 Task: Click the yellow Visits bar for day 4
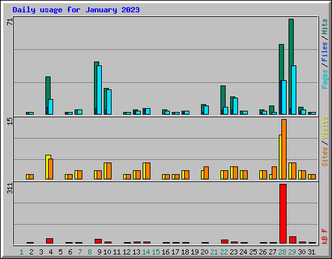(x=47, y=167)
